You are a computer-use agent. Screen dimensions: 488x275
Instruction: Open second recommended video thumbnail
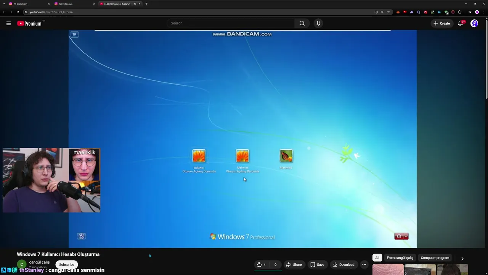[x=420, y=270]
